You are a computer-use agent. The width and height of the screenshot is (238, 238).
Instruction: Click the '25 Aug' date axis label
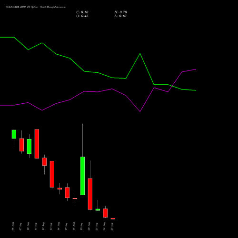(112, 227)
